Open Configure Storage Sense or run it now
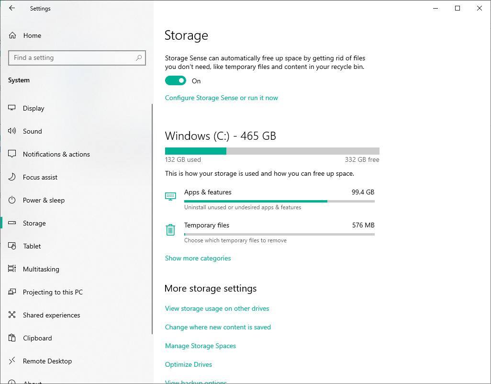This screenshot has width=491, height=384. pos(221,98)
